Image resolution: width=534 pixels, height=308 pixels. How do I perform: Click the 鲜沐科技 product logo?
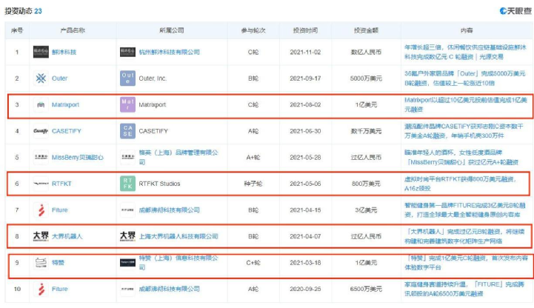[x=41, y=52]
